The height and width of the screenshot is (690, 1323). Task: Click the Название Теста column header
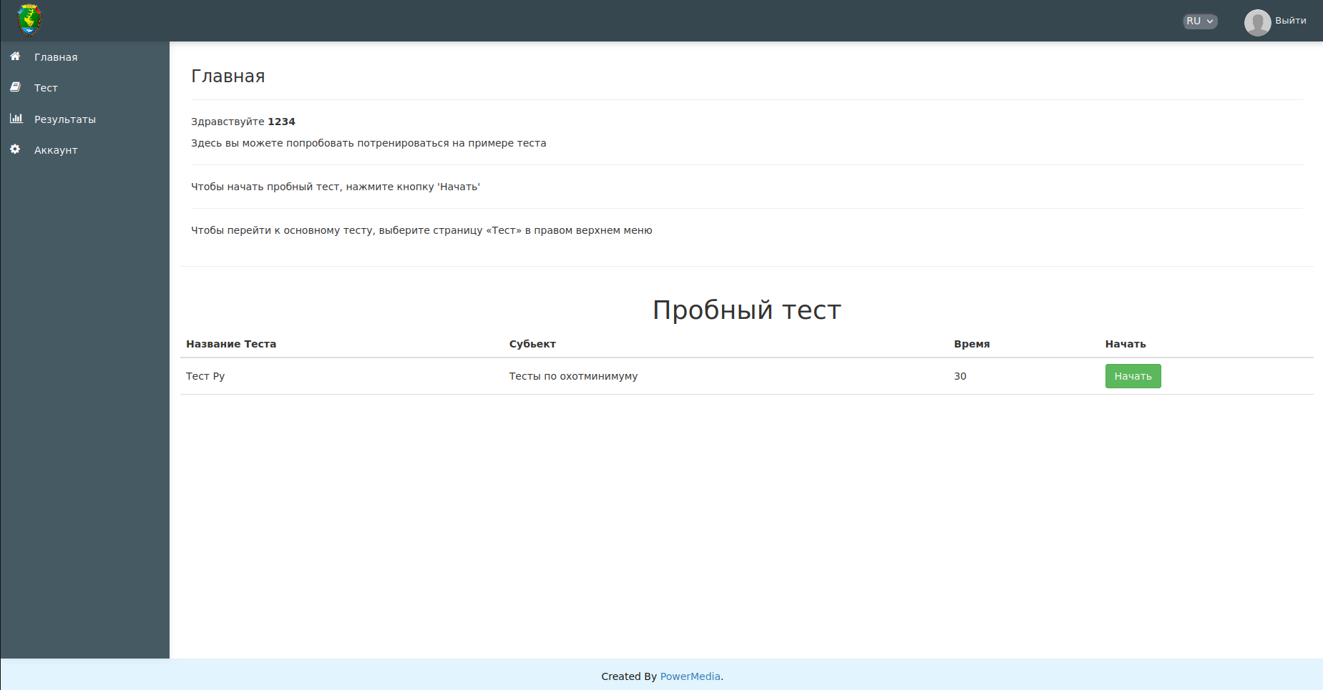click(231, 344)
